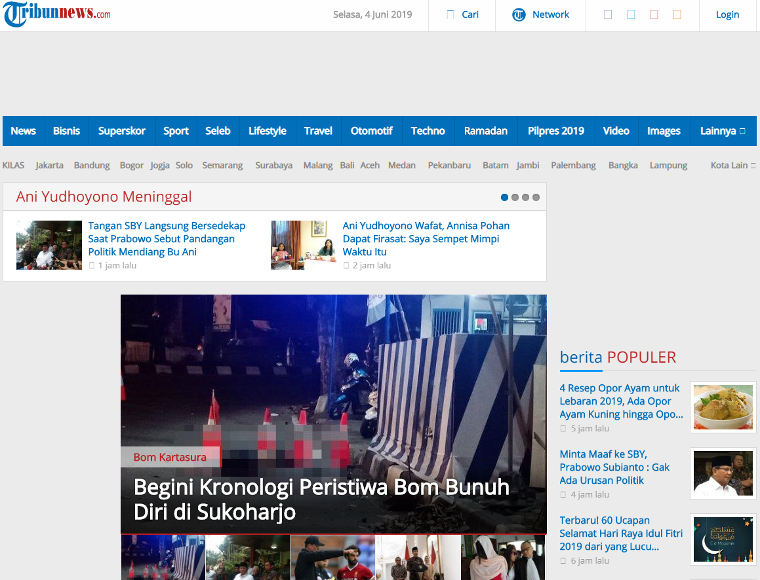Select the Liverpool players slider thumbnail
The width and height of the screenshot is (760, 580).
[x=333, y=557]
